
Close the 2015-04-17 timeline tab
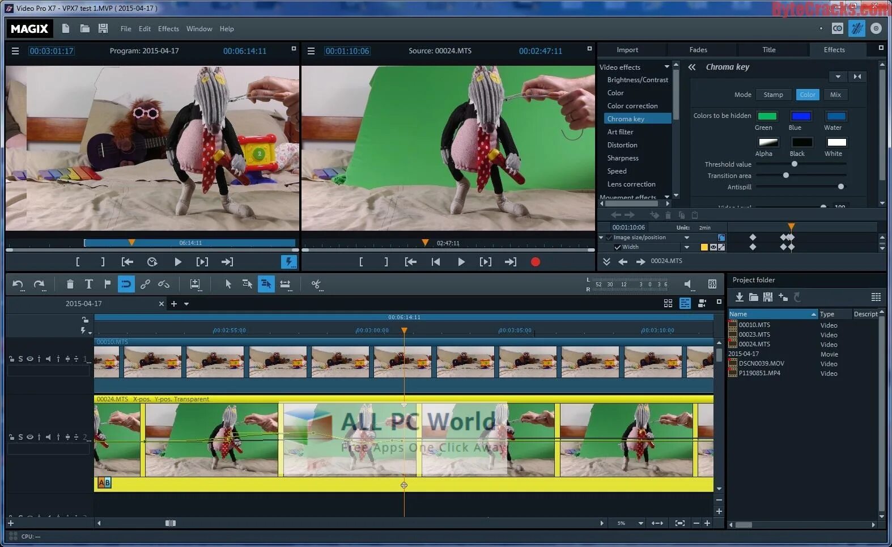click(161, 304)
